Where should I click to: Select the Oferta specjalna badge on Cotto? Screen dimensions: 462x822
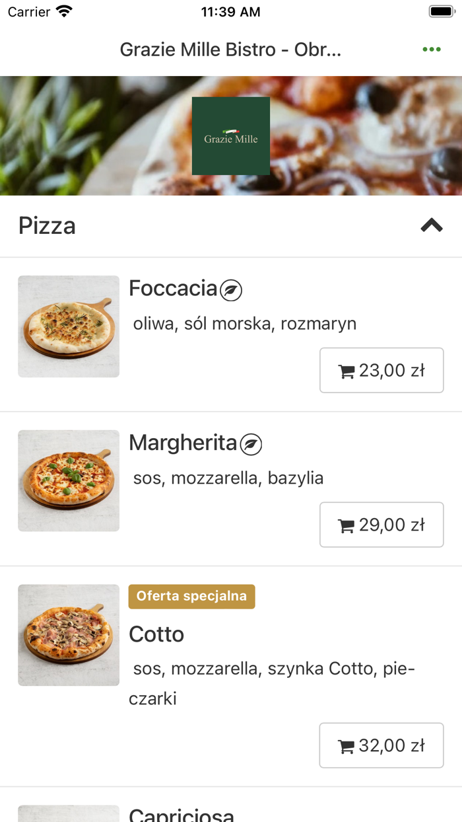tap(191, 596)
